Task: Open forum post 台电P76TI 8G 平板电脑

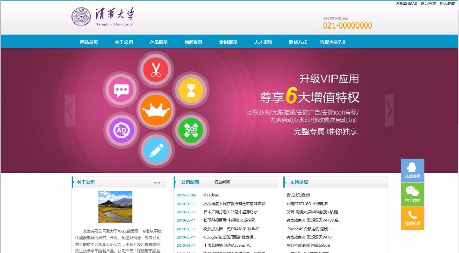Action: 307,204
